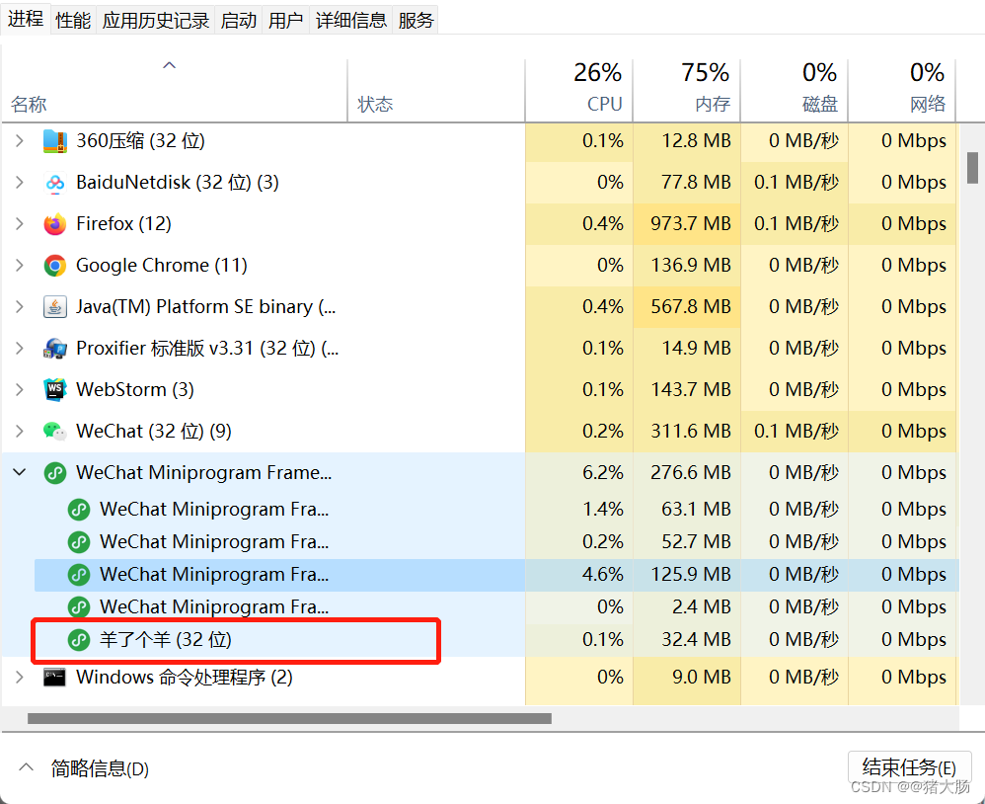
Task: Sort by the CPU column header
Action: click(x=579, y=91)
